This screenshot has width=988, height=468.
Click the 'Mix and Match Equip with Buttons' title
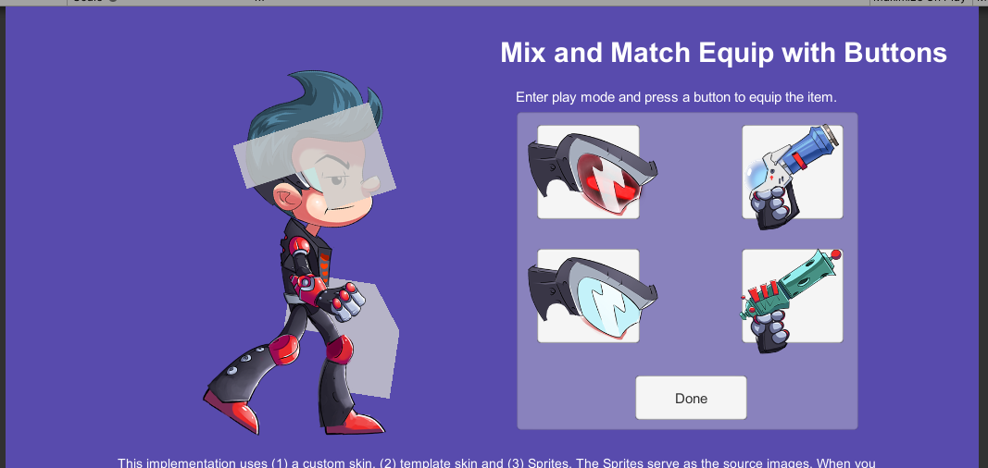coord(723,53)
